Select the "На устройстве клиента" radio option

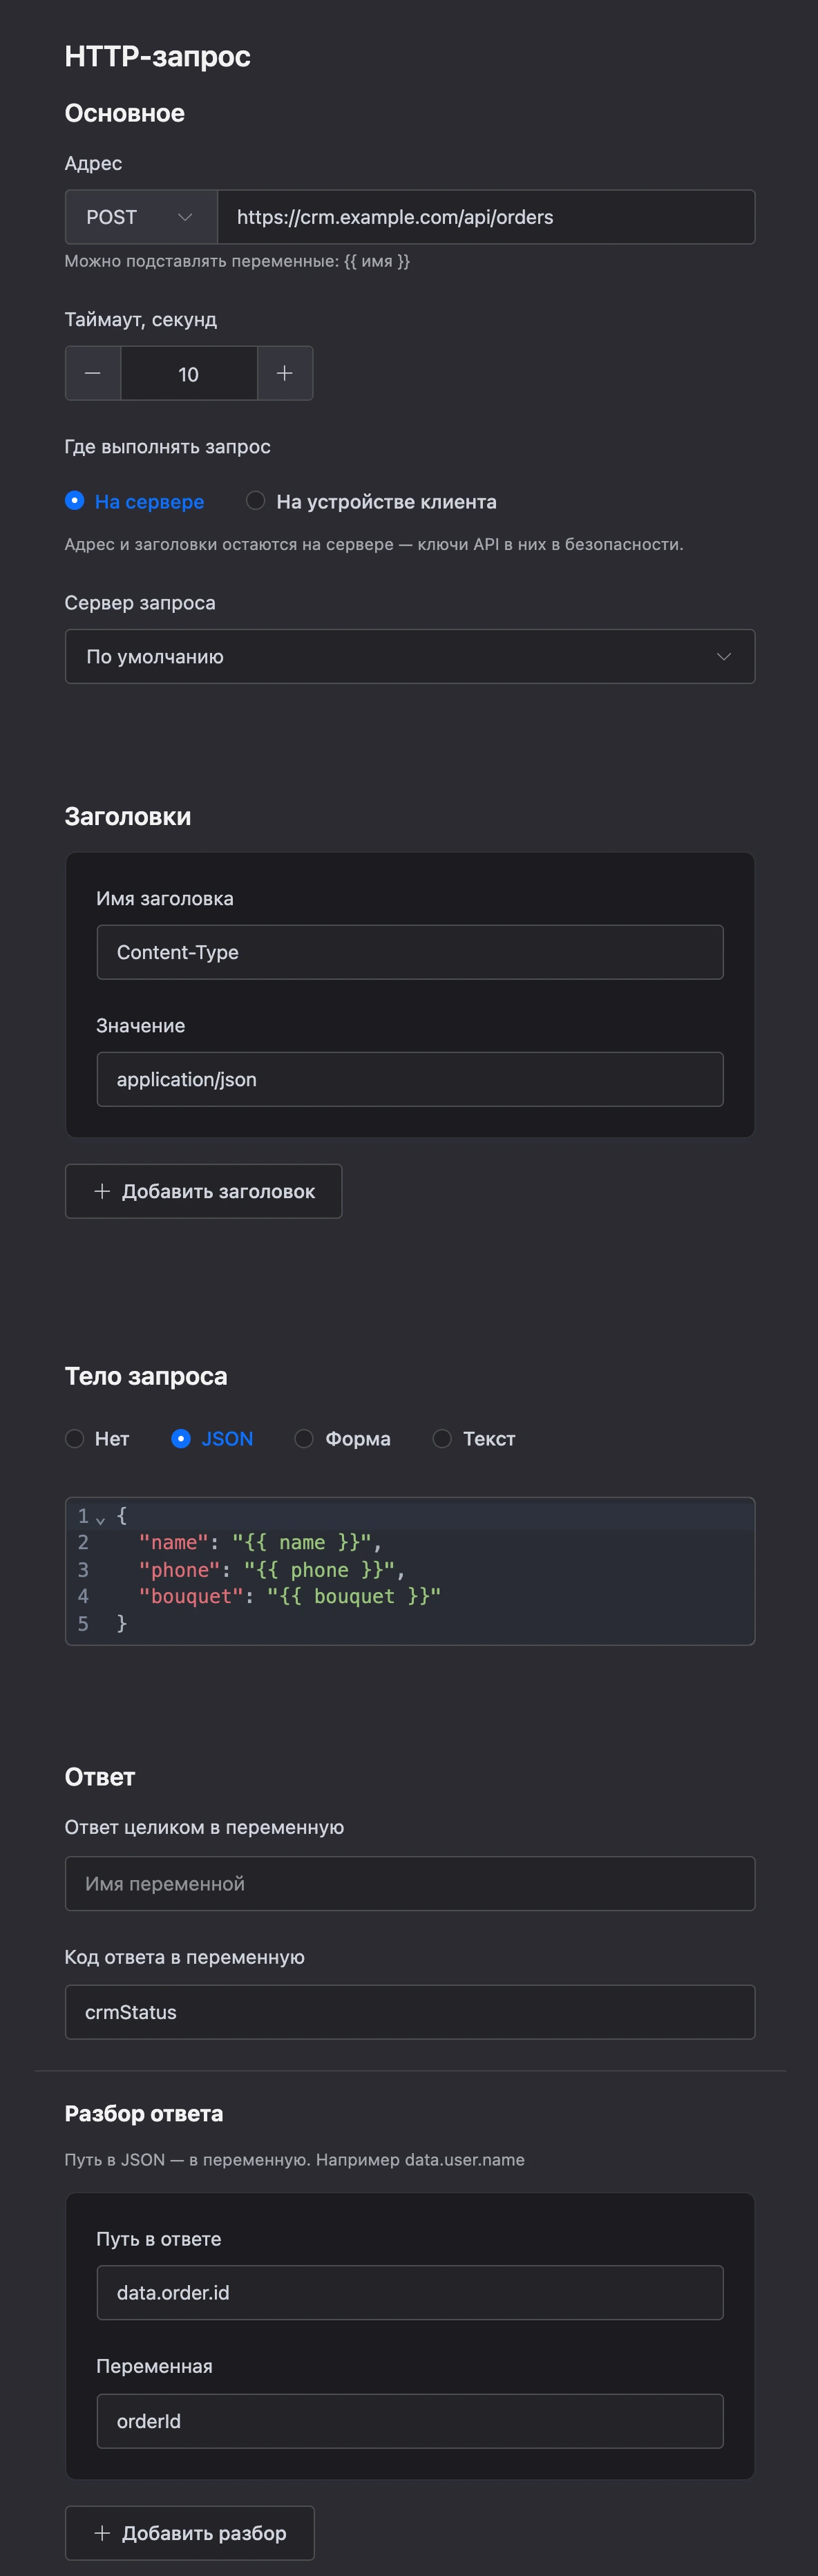coord(371,501)
